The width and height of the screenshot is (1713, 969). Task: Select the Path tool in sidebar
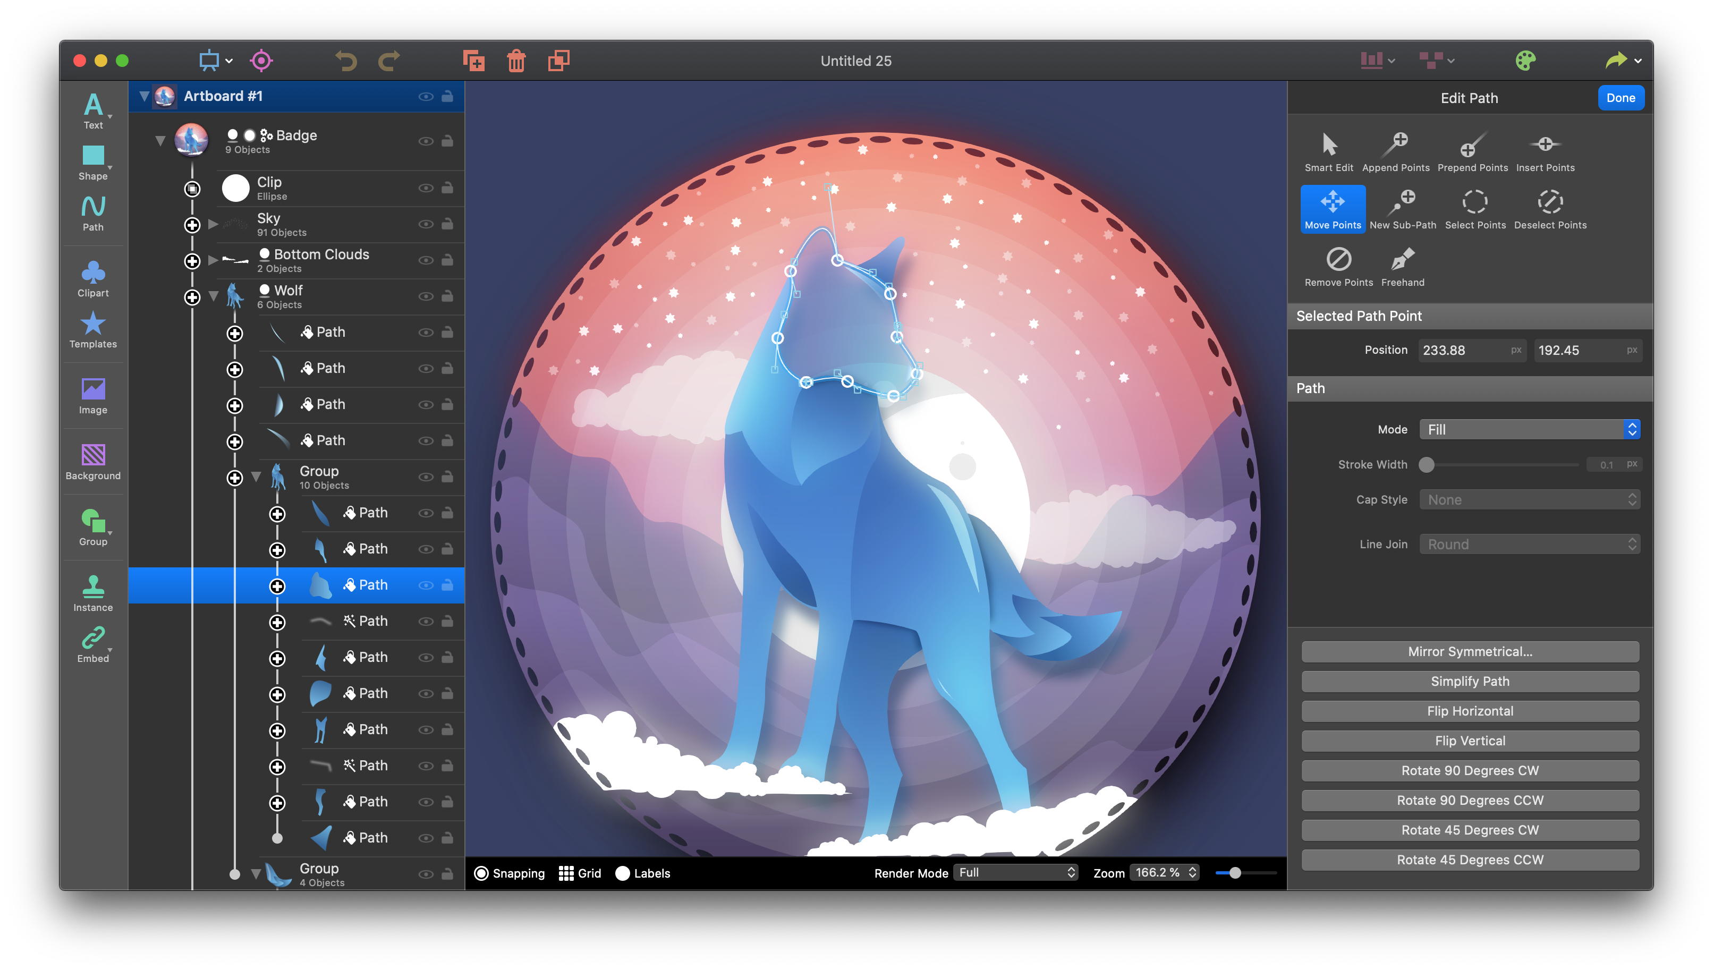tap(93, 213)
